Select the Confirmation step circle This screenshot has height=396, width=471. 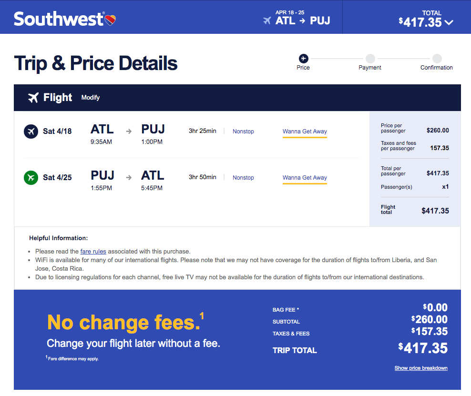(x=437, y=58)
